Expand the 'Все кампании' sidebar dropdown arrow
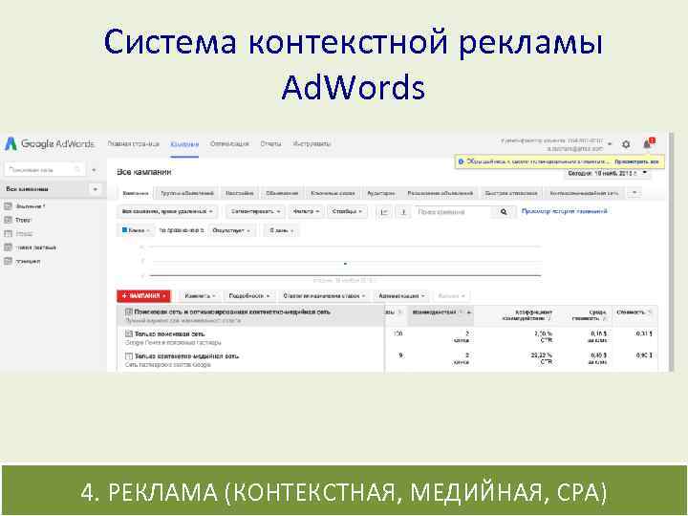Viewport: 688px width, 516px height. pyautogui.click(x=96, y=189)
